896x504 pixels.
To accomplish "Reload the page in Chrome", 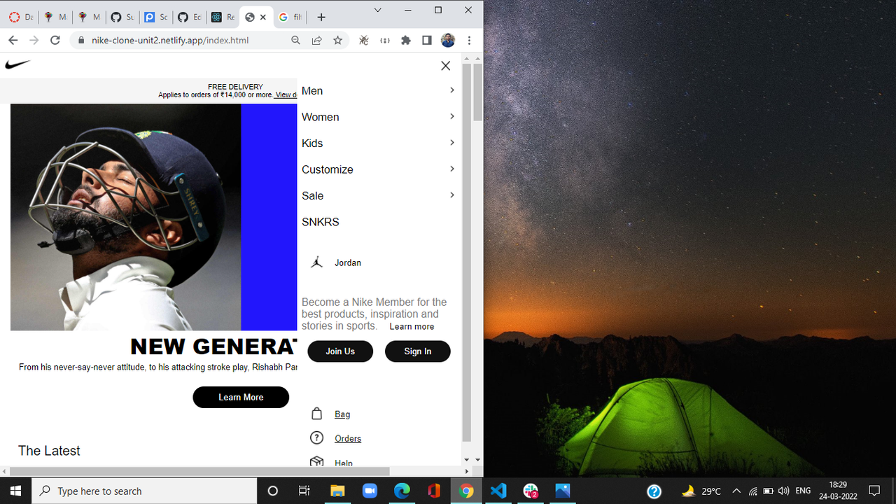I will click(55, 41).
